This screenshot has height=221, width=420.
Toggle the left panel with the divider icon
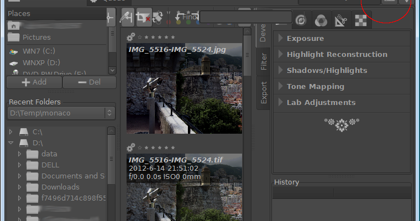point(111,18)
